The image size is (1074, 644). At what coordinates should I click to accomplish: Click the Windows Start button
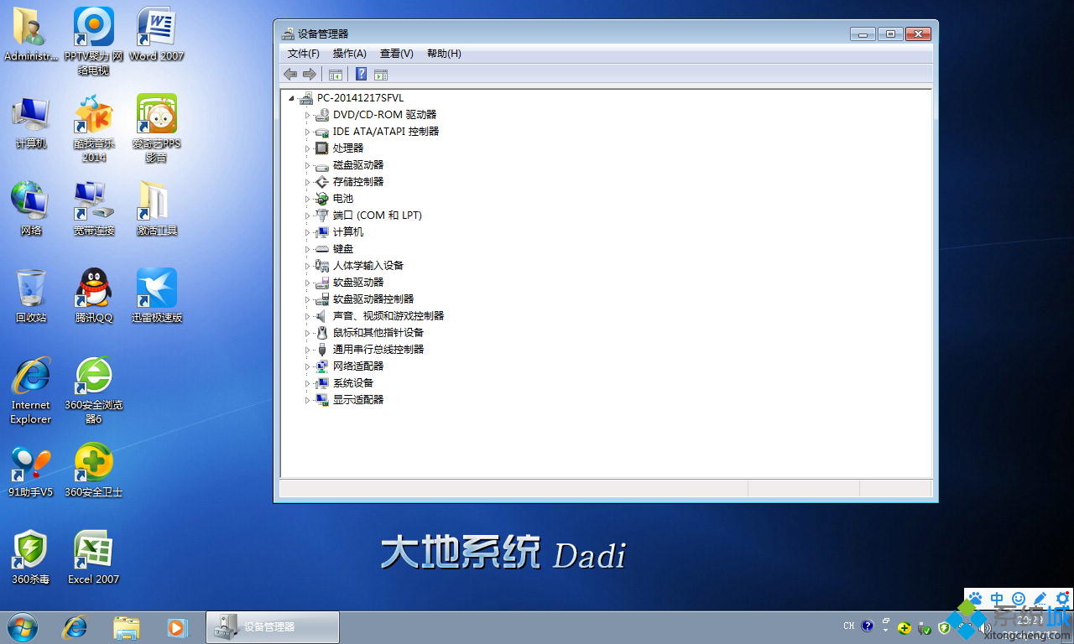(21, 627)
